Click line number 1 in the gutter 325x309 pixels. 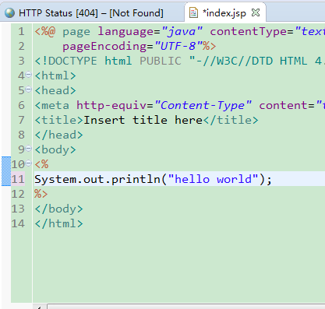point(21,32)
